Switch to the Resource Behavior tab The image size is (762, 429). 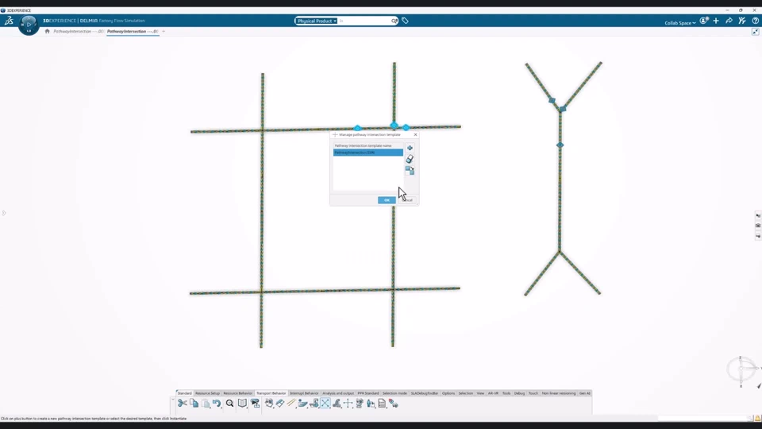click(237, 393)
